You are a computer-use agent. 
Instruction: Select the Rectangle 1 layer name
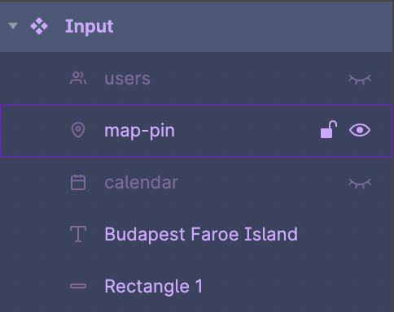pos(153,287)
